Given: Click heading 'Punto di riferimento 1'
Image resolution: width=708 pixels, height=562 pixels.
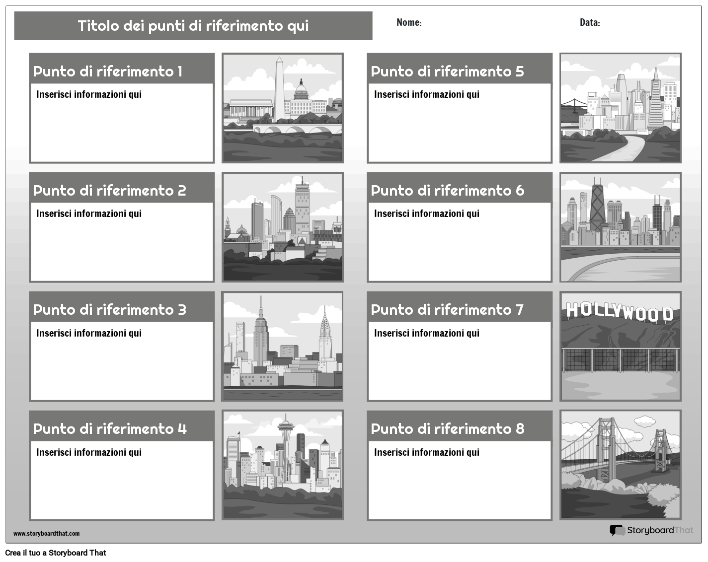Looking at the screenshot, I should tap(108, 71).
